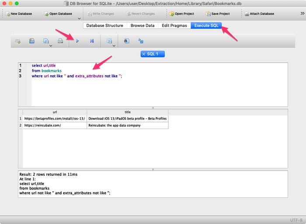Click the 'select url,title' line in editor
The image size is (306, 224).
[x=44, y=66]
